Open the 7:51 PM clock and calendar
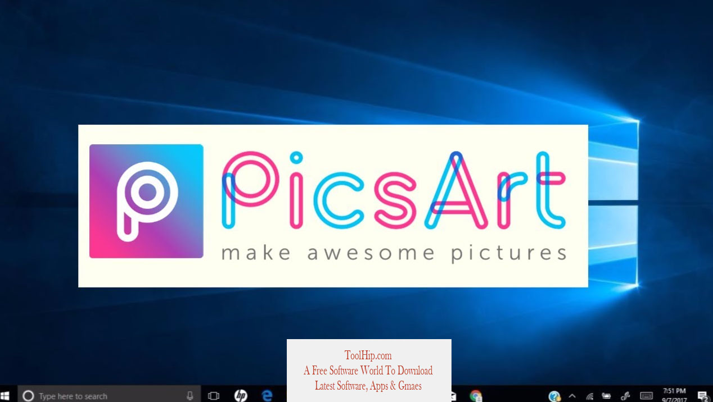 [x=675, y=395]
